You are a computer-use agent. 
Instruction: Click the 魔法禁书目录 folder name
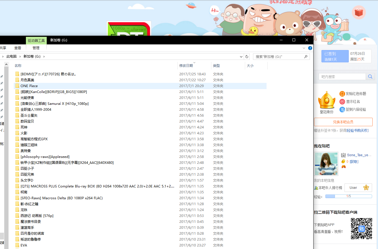tap(31, 222)
